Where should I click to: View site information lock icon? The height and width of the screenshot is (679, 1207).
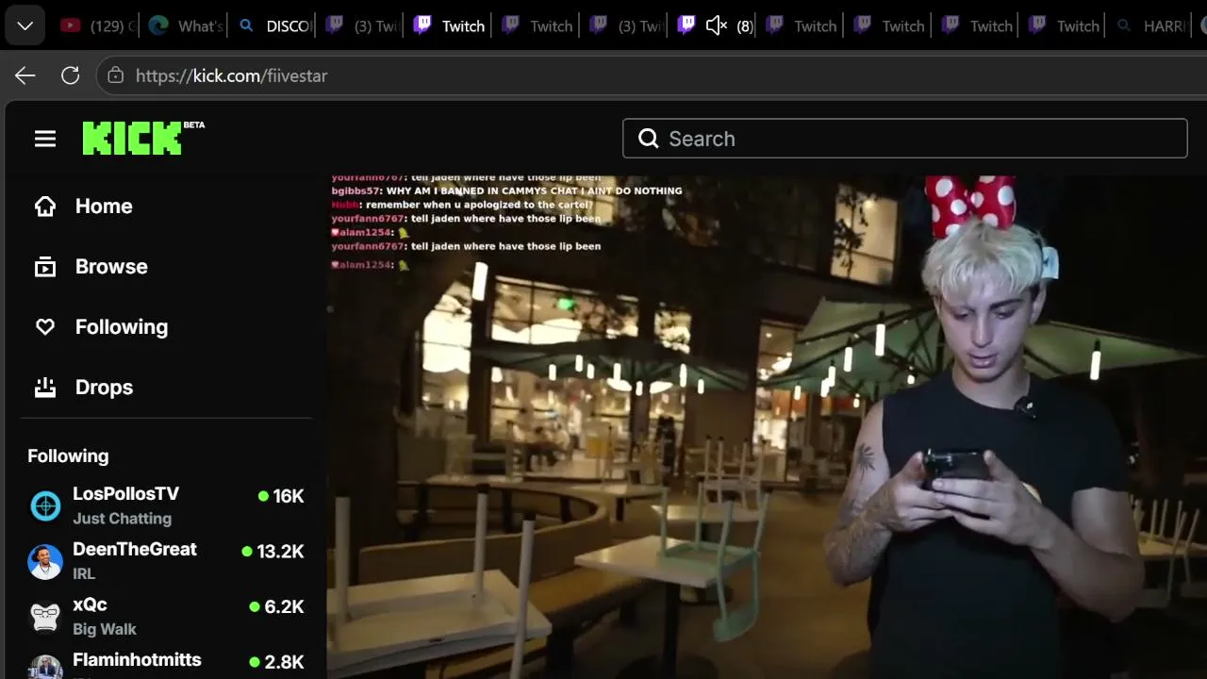pos(116,75)
